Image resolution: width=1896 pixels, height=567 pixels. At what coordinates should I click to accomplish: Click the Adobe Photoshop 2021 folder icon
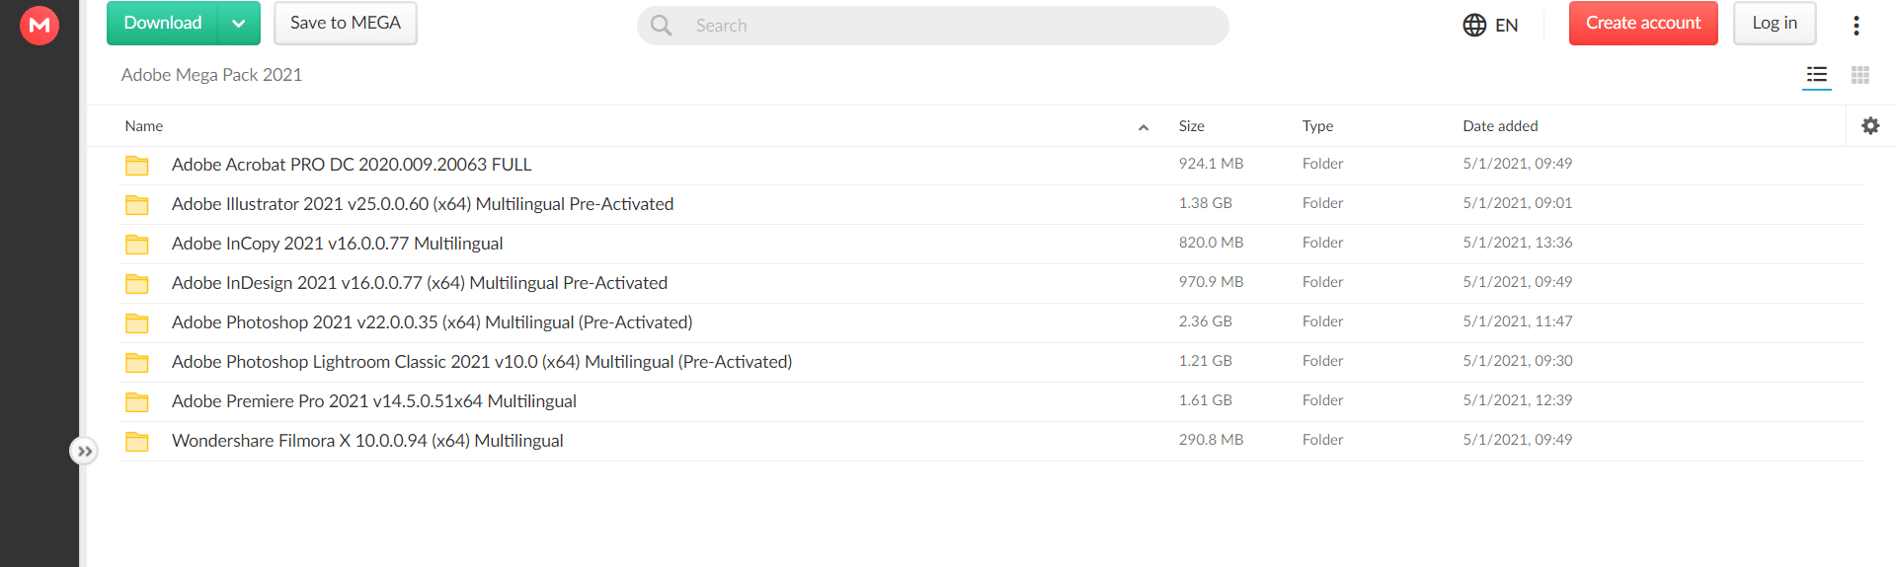coord(137,323)
